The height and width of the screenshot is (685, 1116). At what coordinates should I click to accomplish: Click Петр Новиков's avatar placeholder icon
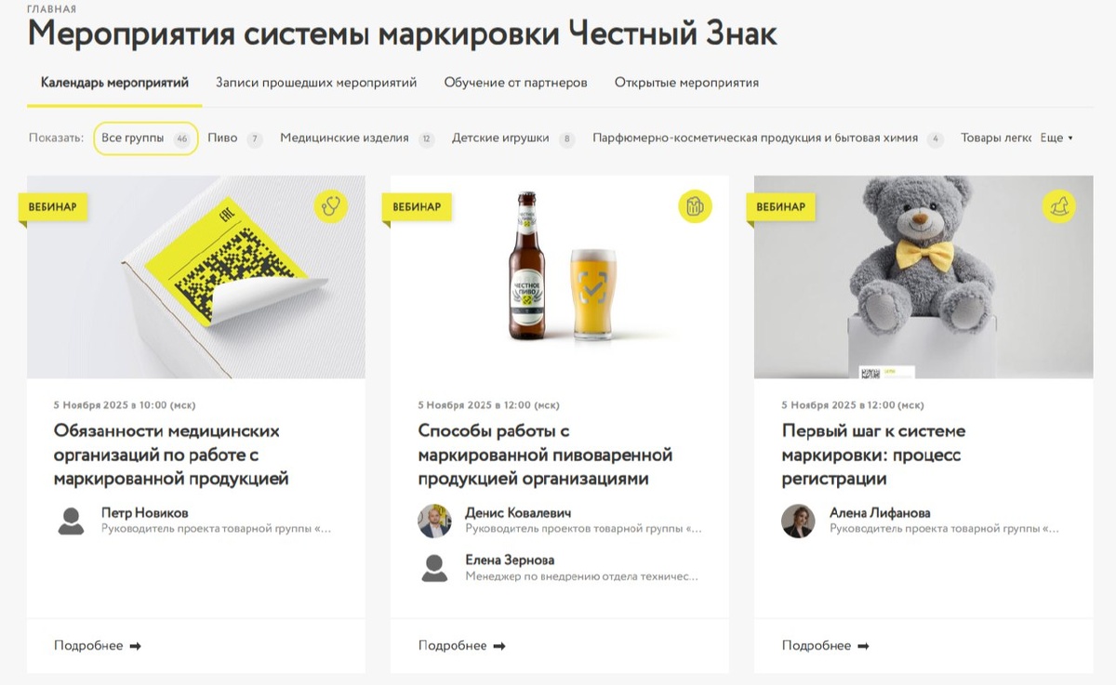(x=71, y=520)
